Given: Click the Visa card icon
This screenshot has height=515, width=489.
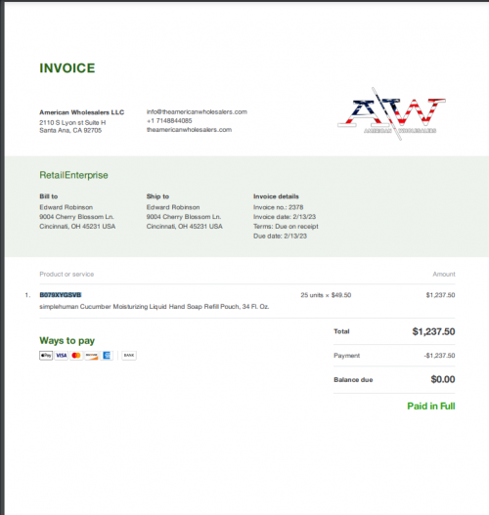Looking at the screenshot, I should [x=61, y=356].
